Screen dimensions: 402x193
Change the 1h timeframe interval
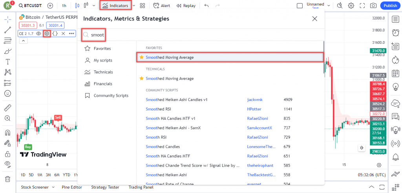click(64, 5)
